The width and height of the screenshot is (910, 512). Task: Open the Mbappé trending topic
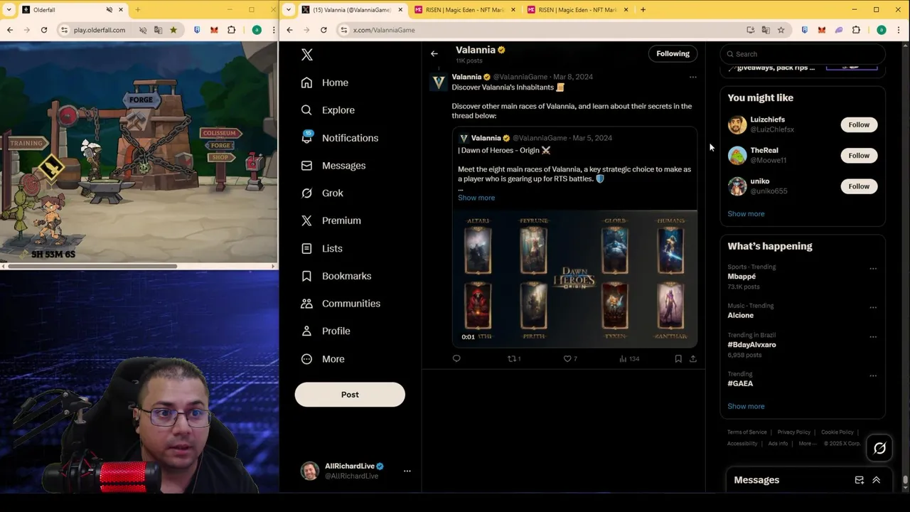[x=742, y=276]
